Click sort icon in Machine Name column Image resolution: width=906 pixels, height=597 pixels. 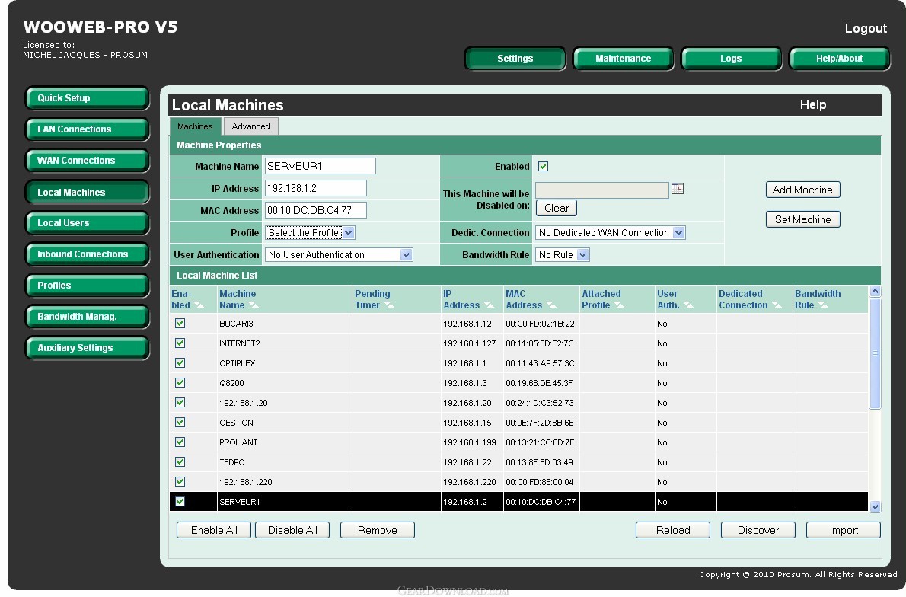pyautogui.click(x=254, y=305)
